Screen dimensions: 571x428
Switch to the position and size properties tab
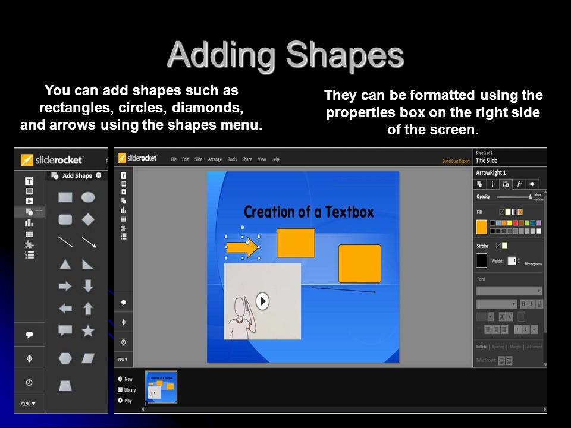pyautogui.click(x=492, y=184)
